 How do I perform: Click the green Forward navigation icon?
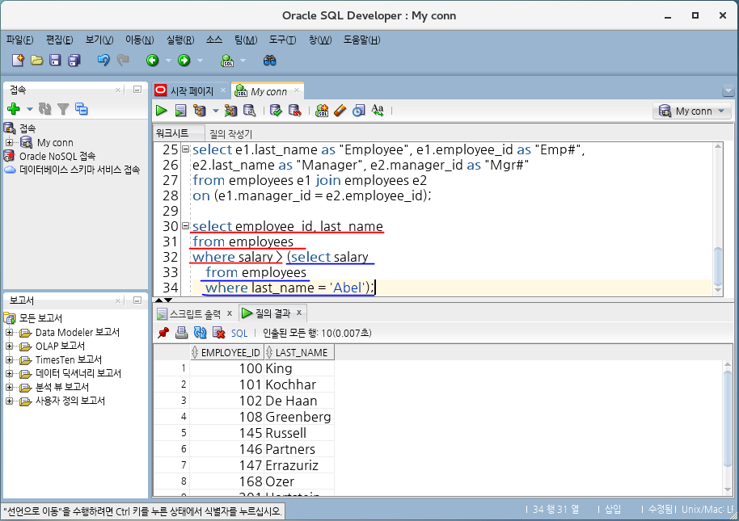click(184, 61)
